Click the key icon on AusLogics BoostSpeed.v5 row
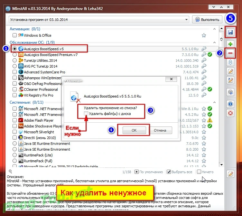The image size is (242, 216). tap(204, 49)
